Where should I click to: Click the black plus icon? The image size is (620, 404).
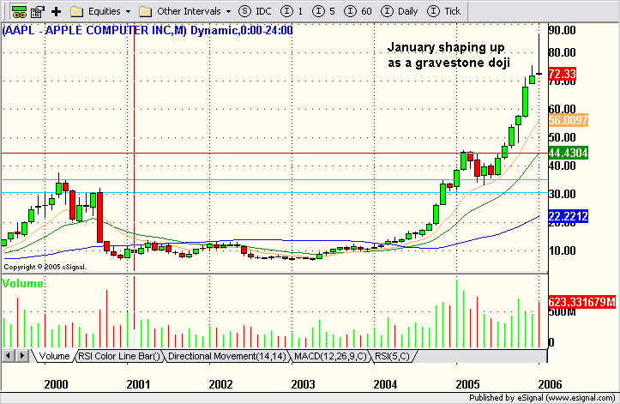tap(56, 12)
